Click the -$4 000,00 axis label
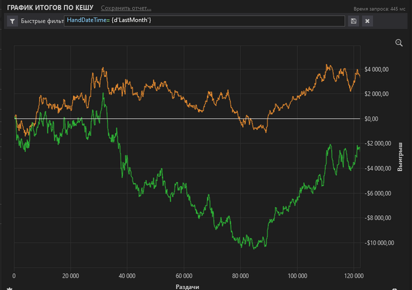 [x=378, y=168]
